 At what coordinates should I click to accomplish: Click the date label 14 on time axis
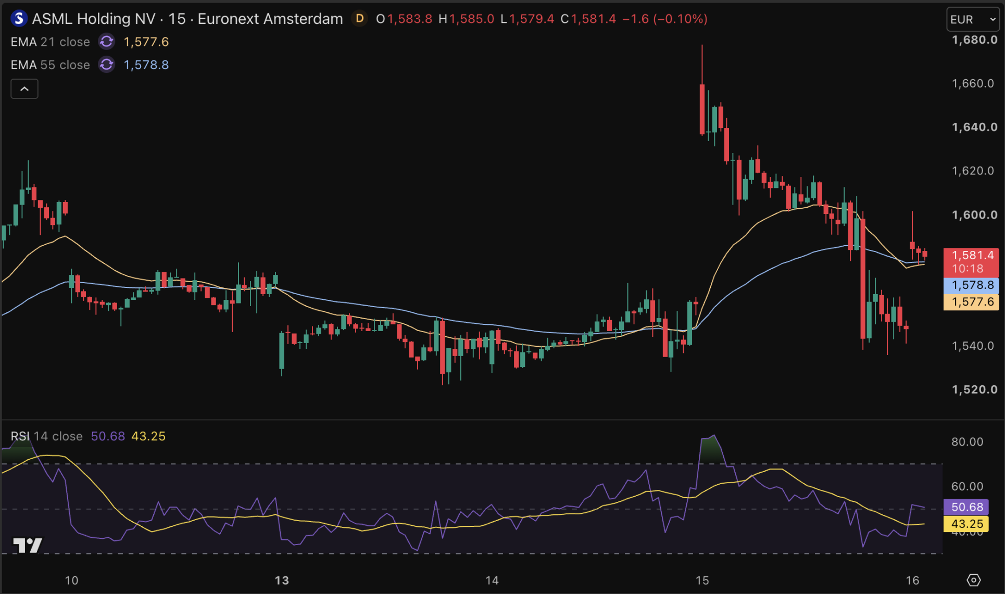pyautogui.click(x=492, y=580)
